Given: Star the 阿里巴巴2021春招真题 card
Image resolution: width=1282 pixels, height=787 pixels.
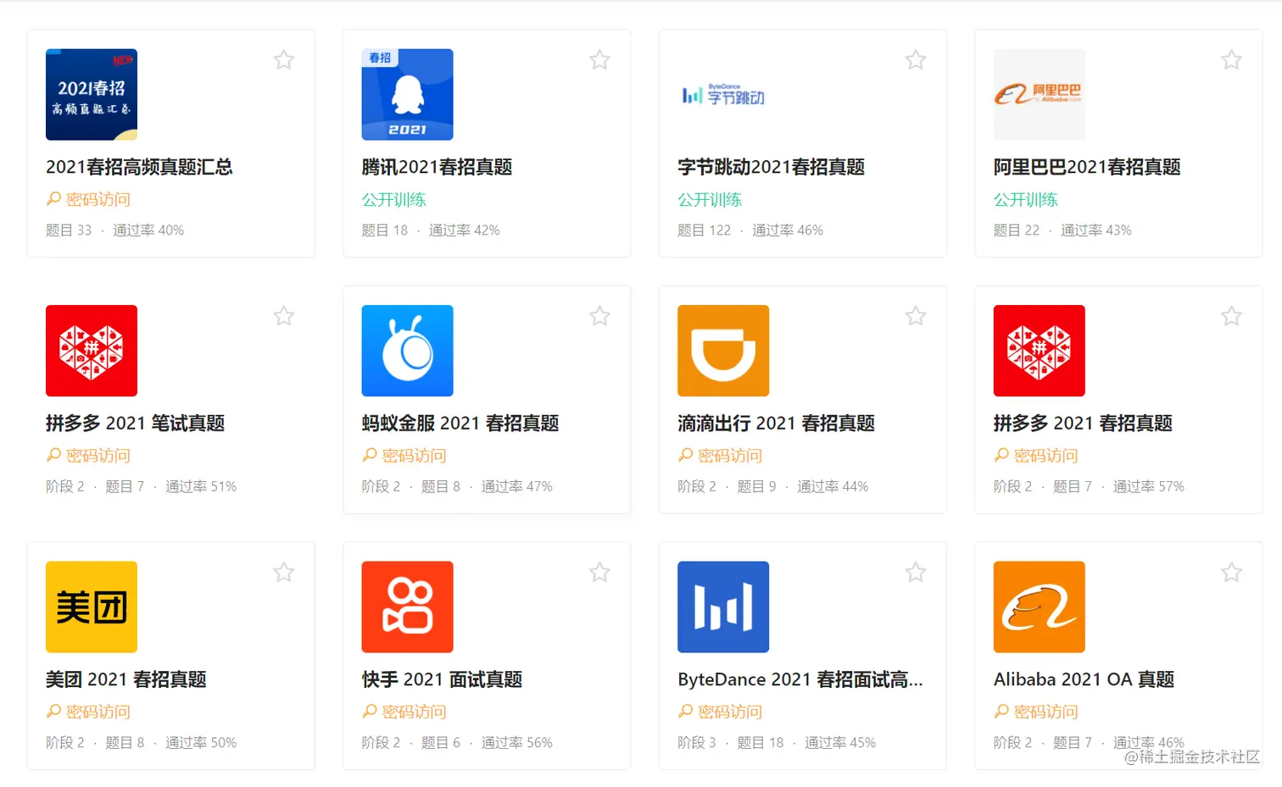Looking at the screenshot, I should [1231, 60].
